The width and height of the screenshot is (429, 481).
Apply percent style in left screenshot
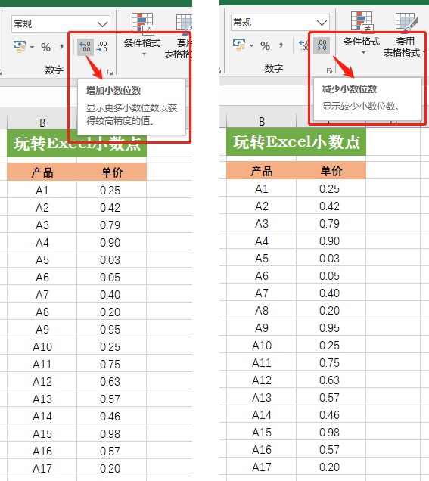pos(45,47)
